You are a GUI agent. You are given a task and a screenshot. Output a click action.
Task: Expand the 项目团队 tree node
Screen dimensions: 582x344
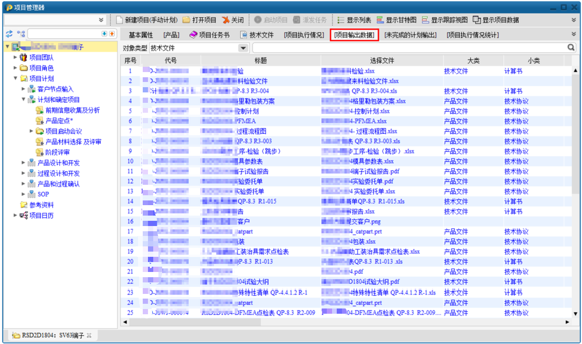coord(16,57)
